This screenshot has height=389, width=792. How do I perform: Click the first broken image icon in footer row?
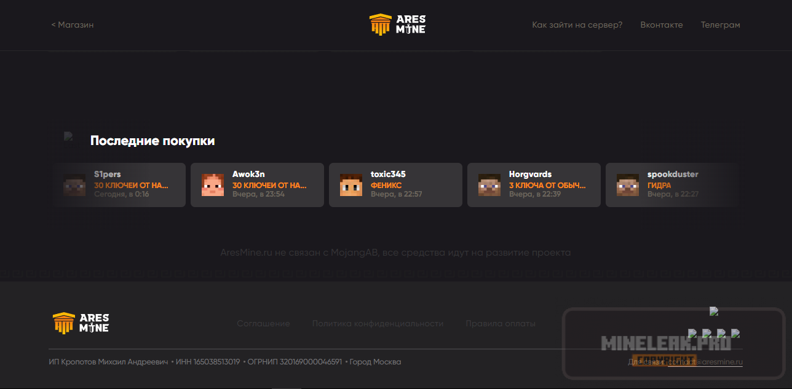pos(692,334)
